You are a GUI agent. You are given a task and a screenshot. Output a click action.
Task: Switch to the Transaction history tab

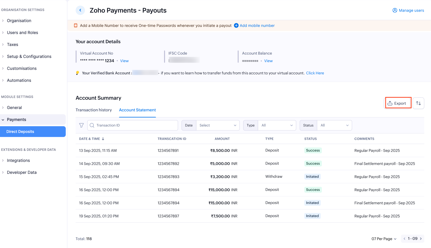point(94,110)
